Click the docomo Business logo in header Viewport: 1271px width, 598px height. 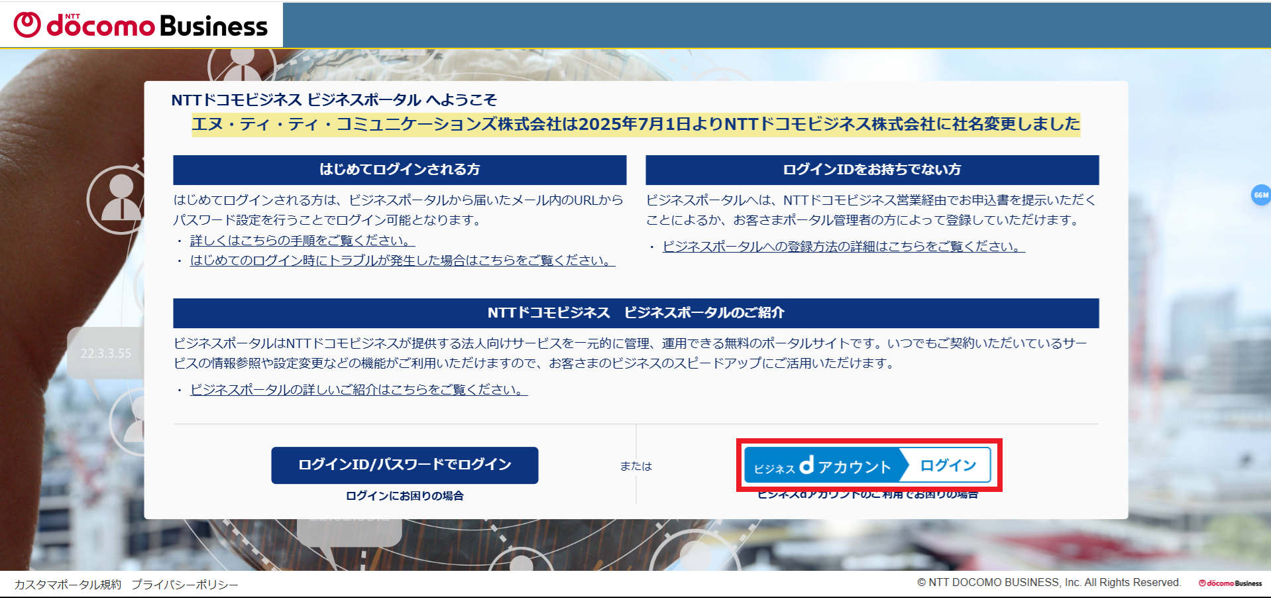140,25
